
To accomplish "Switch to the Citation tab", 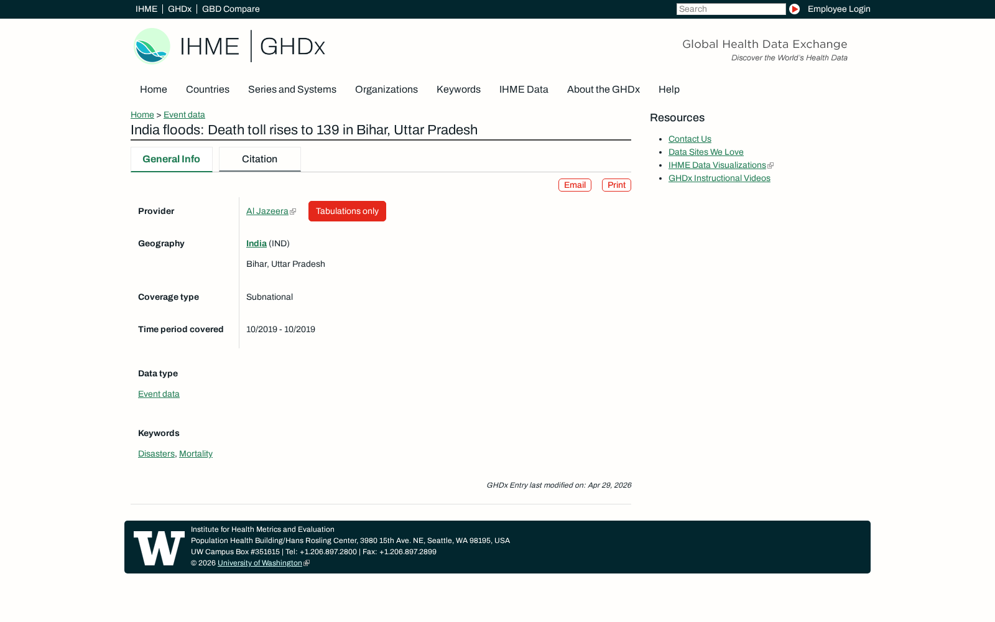I will click(x=260, y=159).
